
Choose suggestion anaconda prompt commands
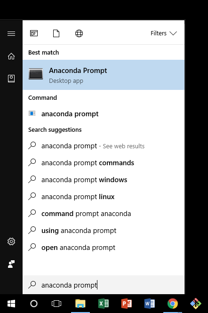(104, 163)
